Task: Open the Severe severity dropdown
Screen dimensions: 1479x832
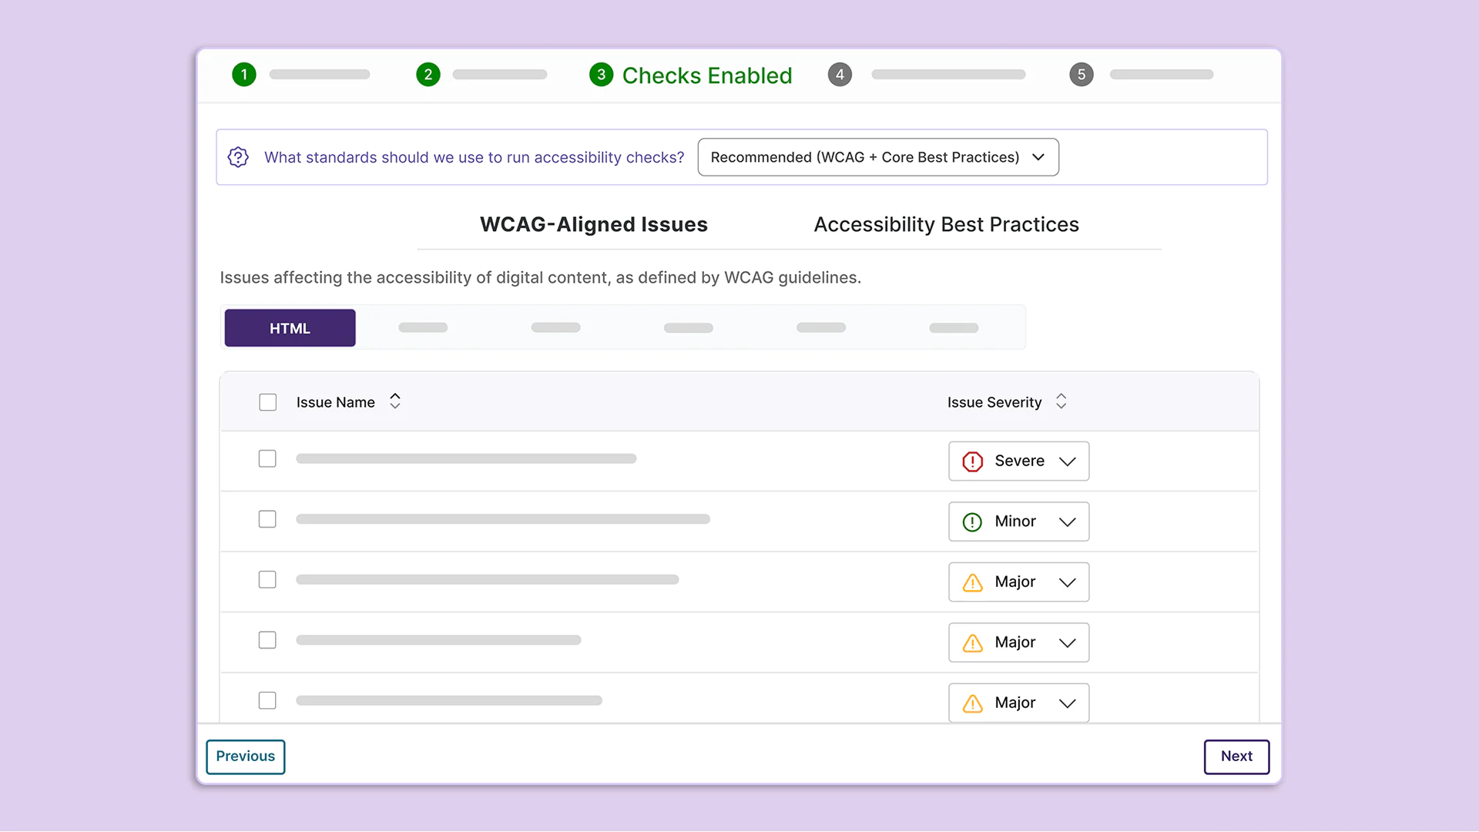Action: click(1019, 461)
